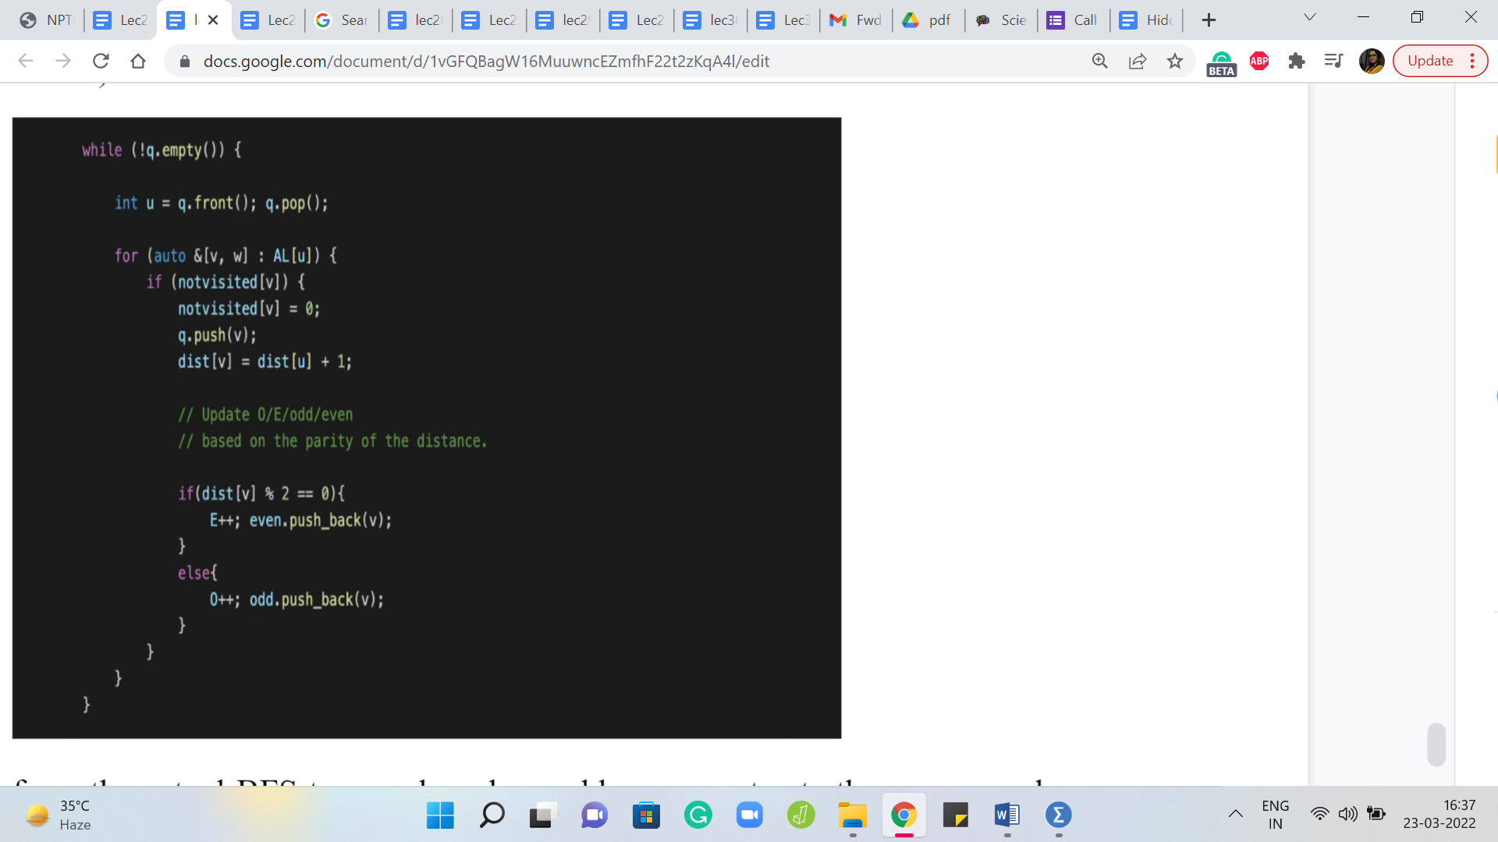
Task: Click the vertical page scrollbar thumb
Action: pos(1436,745)
